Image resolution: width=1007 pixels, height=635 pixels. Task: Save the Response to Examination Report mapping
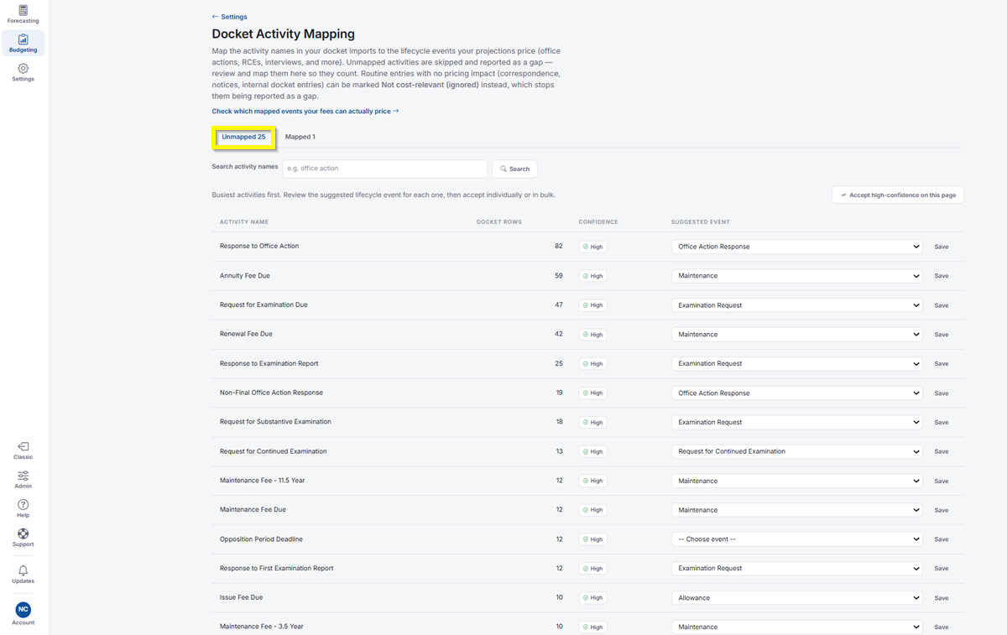click(x=942, y=364)
